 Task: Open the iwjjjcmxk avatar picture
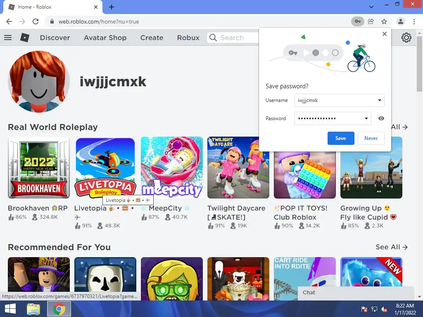coord(39,82)
